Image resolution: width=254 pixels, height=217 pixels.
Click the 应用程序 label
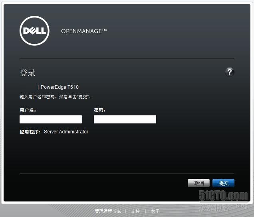click(30, 132)
